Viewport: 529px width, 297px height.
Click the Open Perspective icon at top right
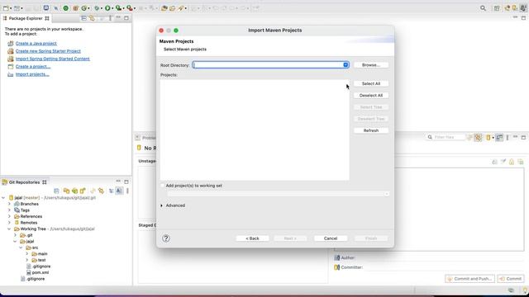(497, 8)
